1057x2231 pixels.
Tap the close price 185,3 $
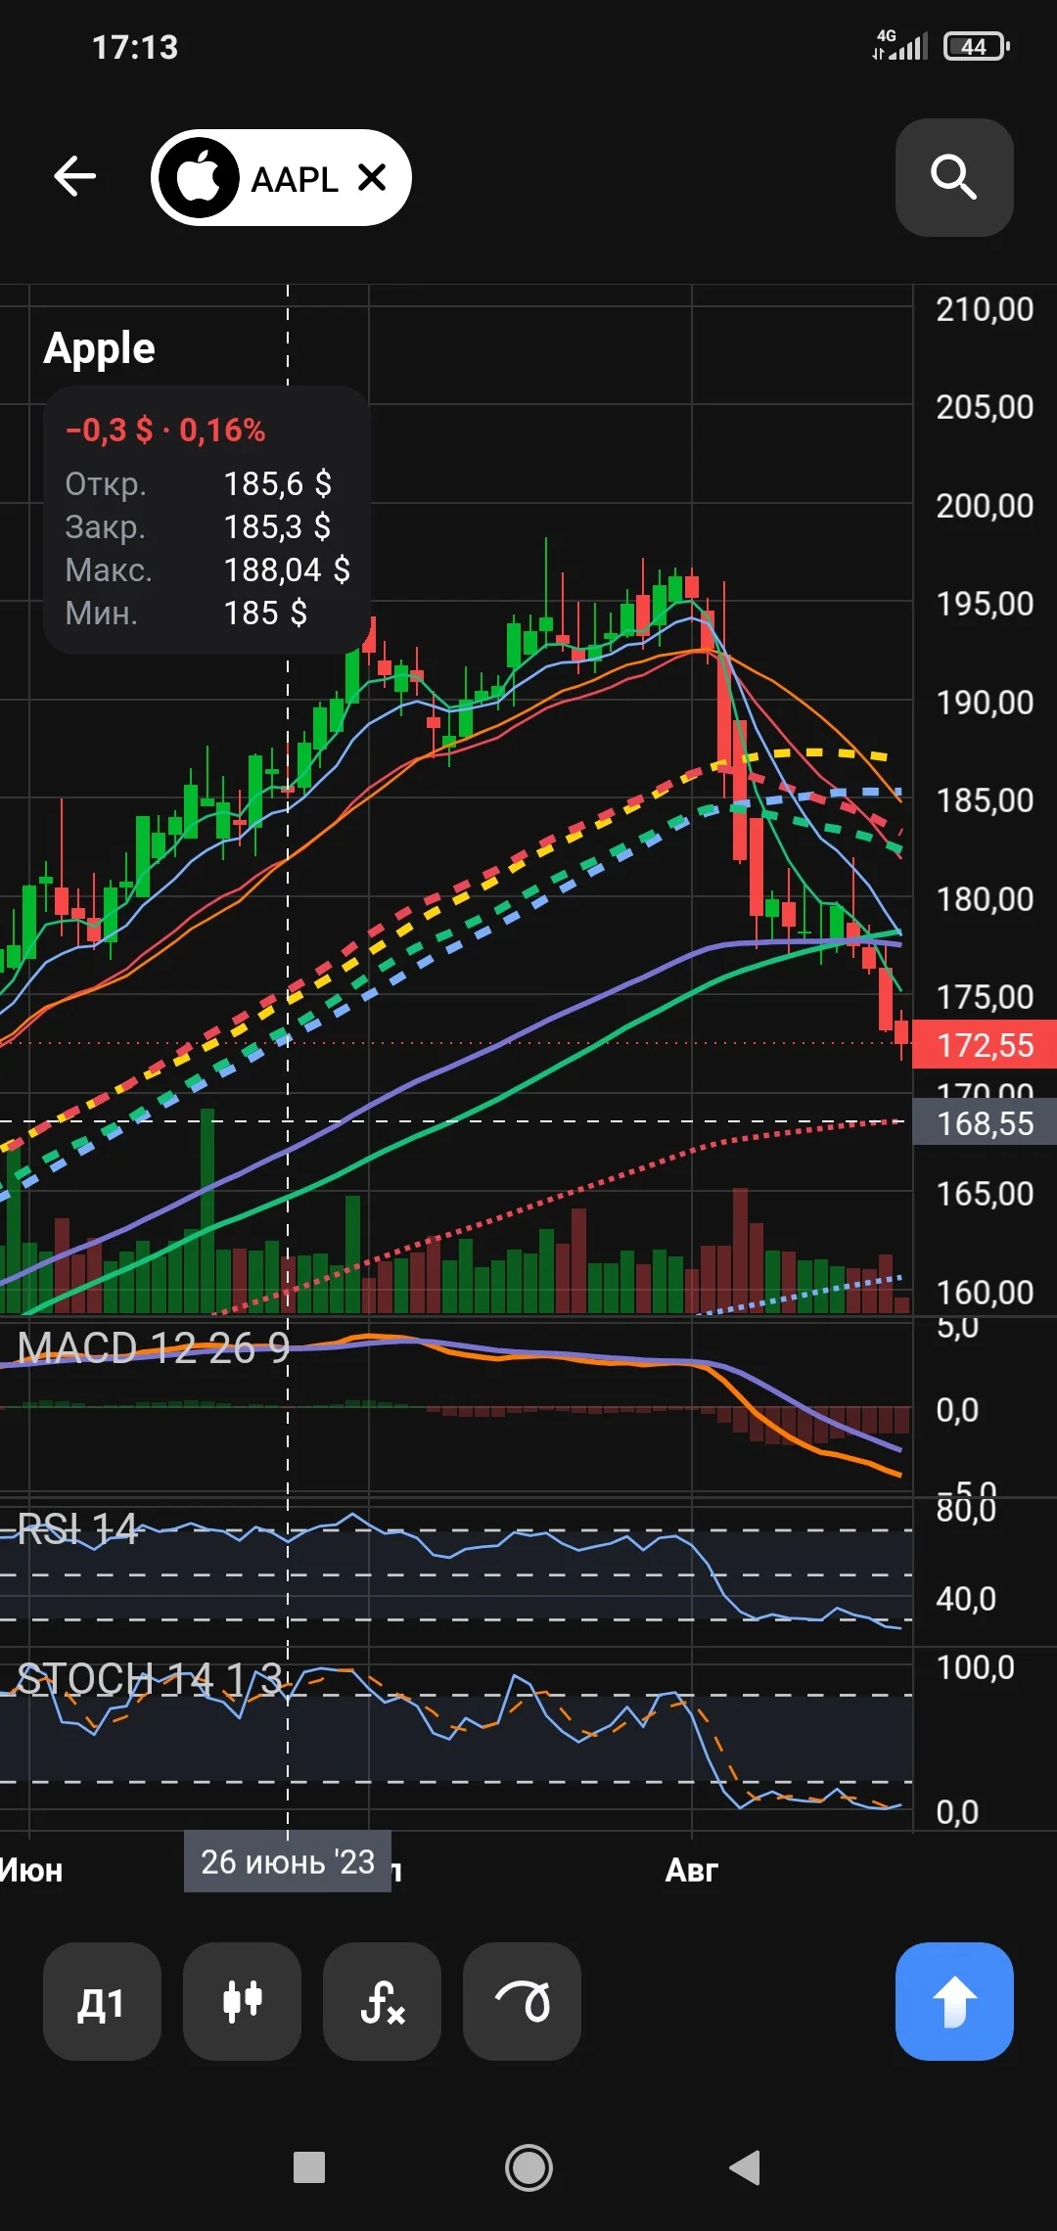pyautogui.click(x=278, y=526)
